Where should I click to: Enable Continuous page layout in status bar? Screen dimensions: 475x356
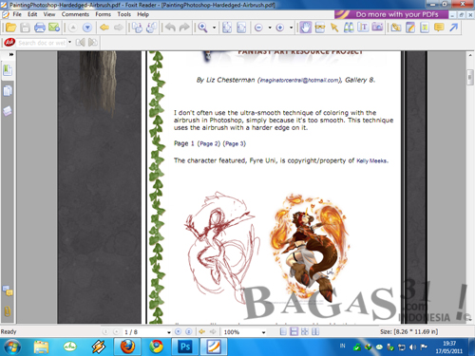click(x=294, y=331)
